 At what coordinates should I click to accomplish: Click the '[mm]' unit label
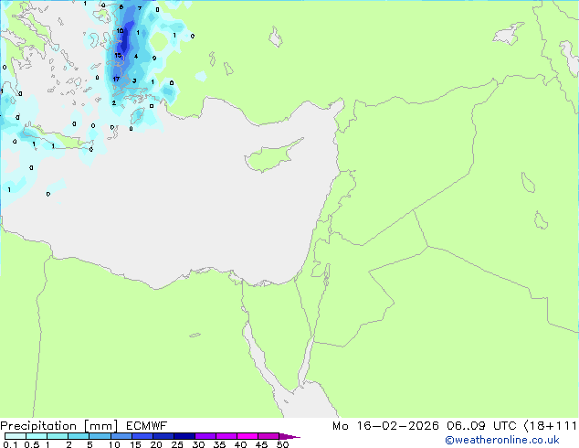[101, 426]
